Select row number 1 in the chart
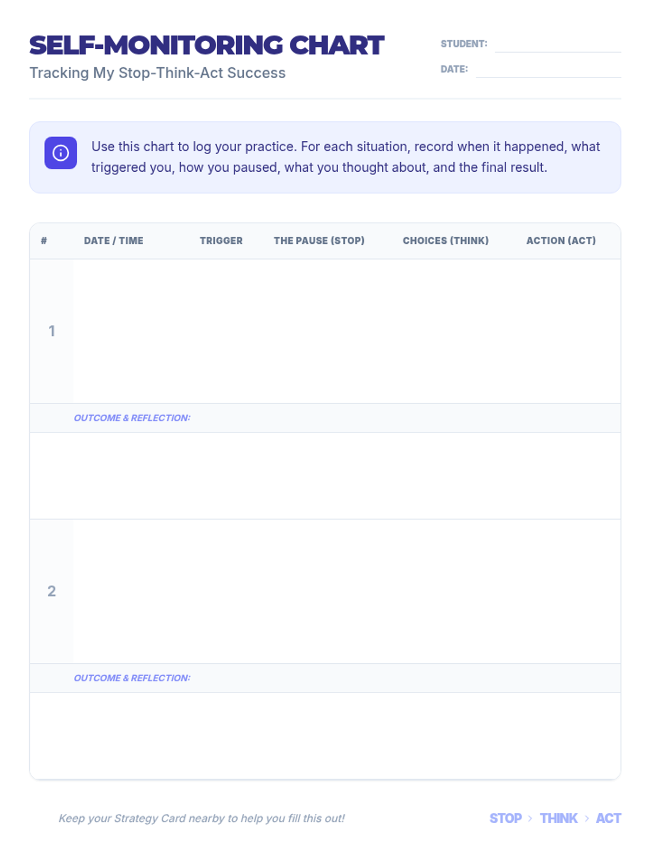Viewport: 650px width, 867px height. tap(52, 331)
